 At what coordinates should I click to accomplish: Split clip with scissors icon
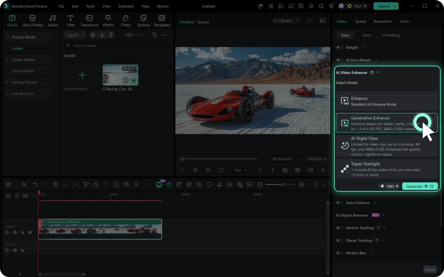point(65,185)
